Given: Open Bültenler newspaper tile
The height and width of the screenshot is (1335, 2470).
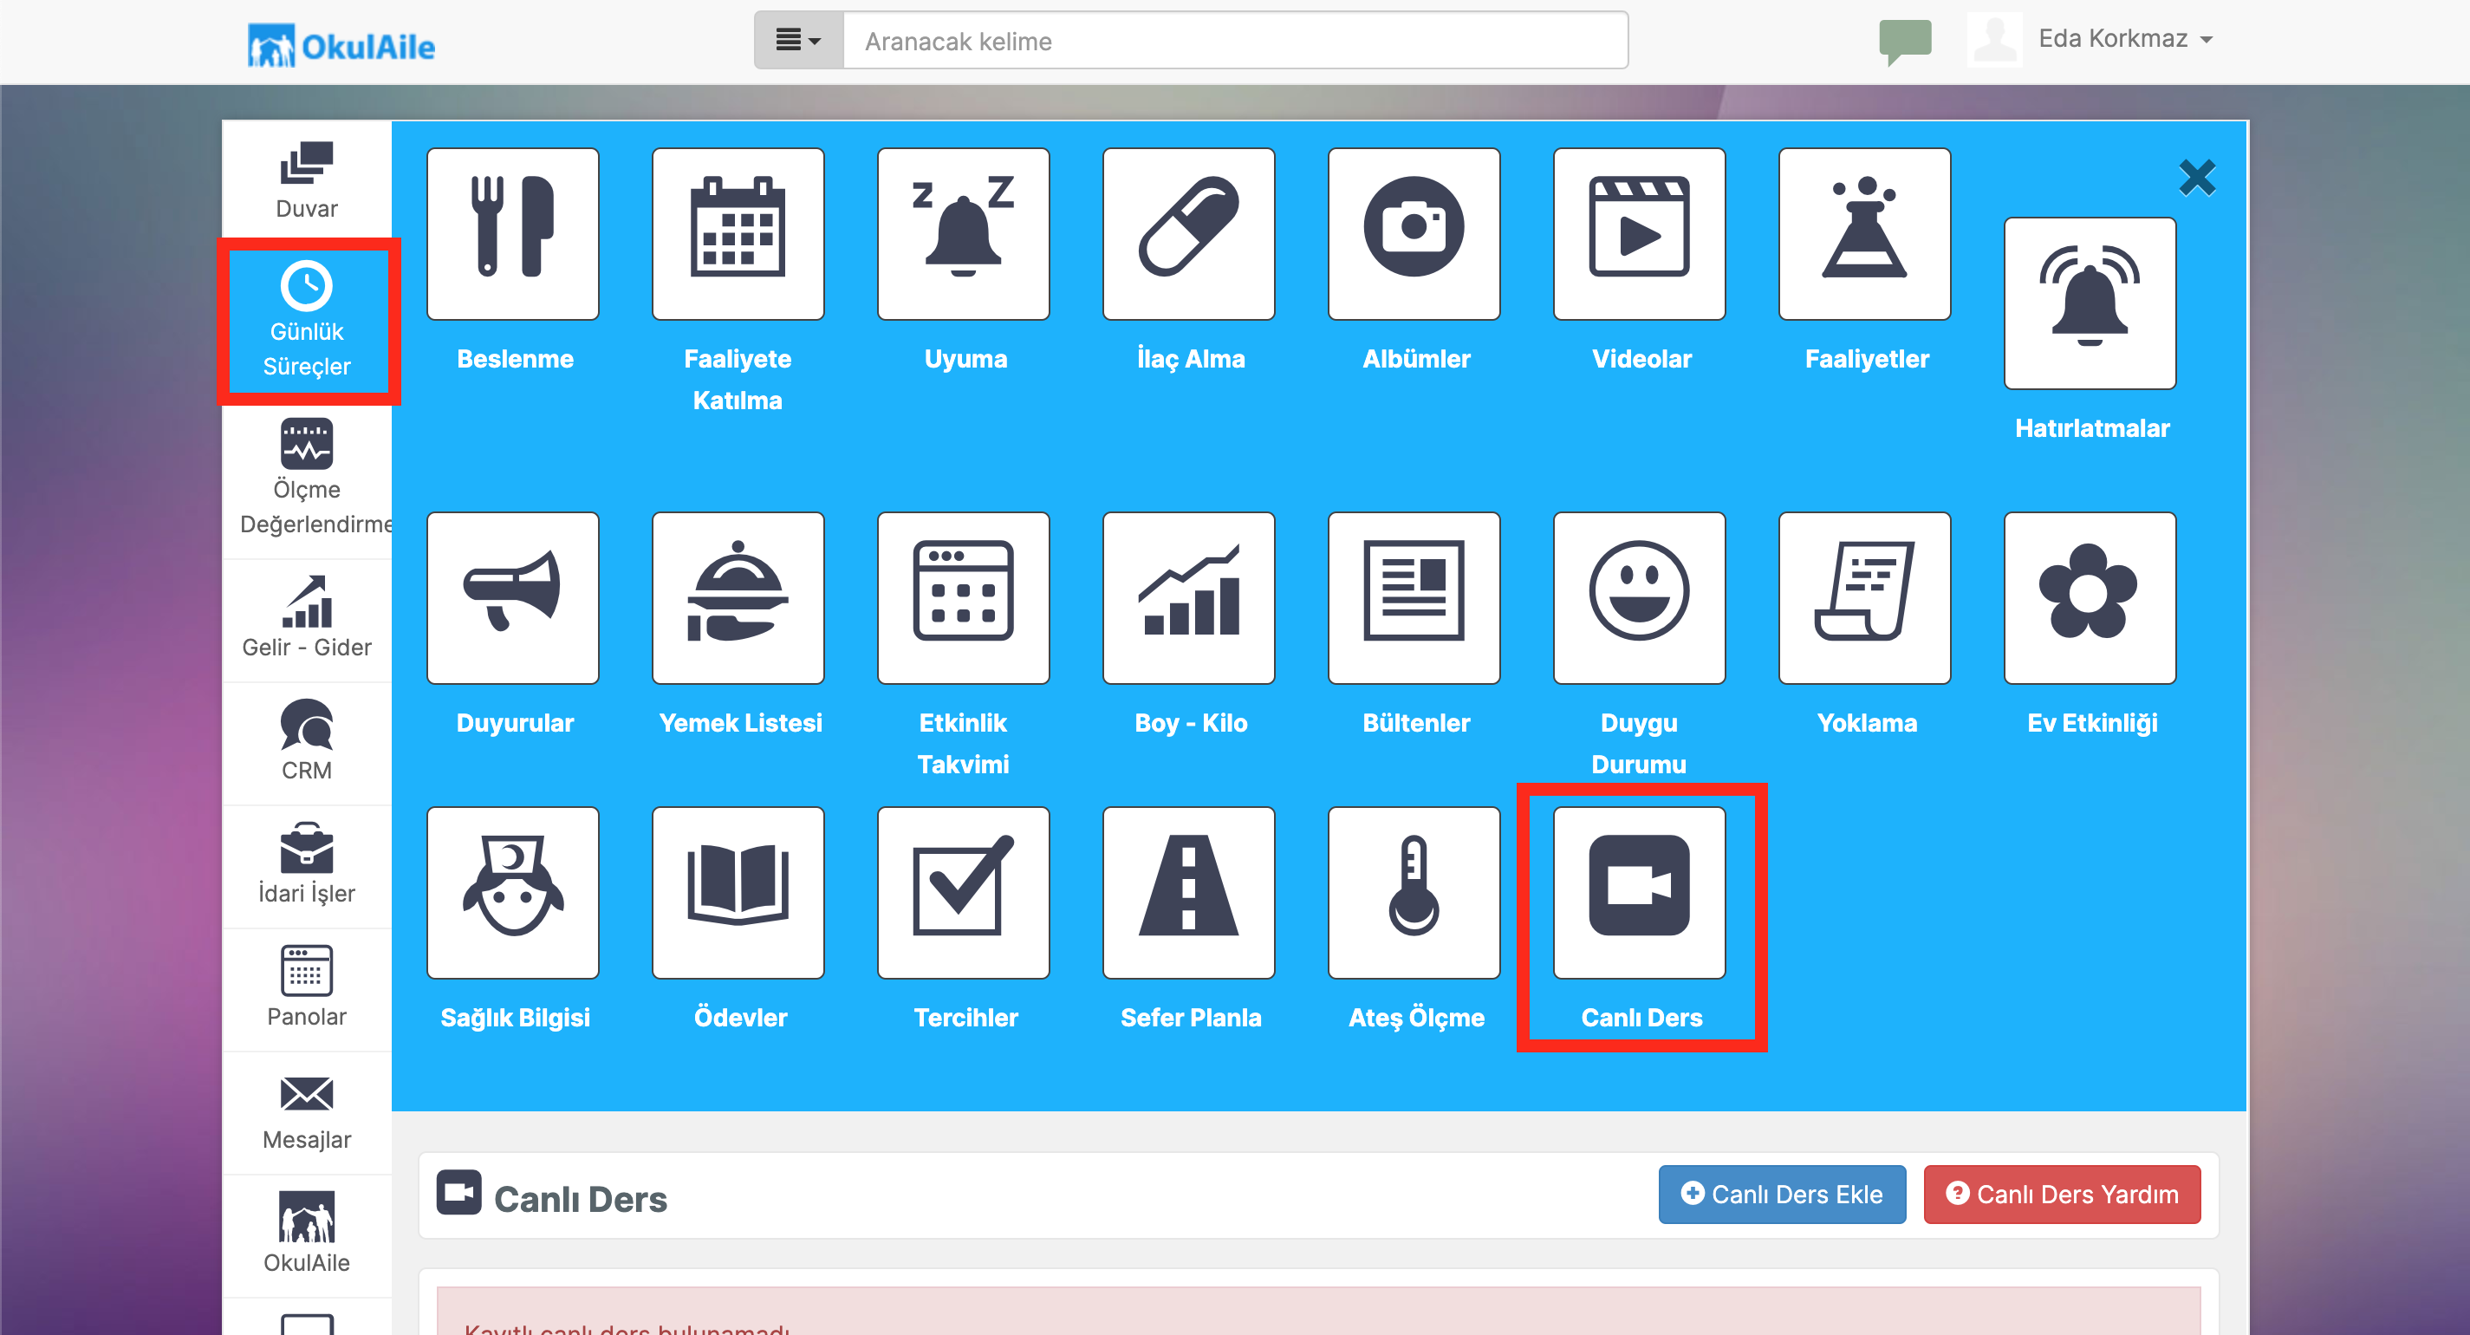Looking at the screenshot, I should click(1414, 597).
